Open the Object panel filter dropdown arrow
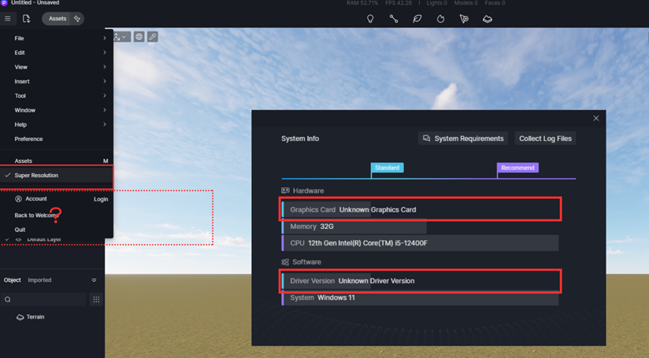649x358 pixels. pos(94,280)
